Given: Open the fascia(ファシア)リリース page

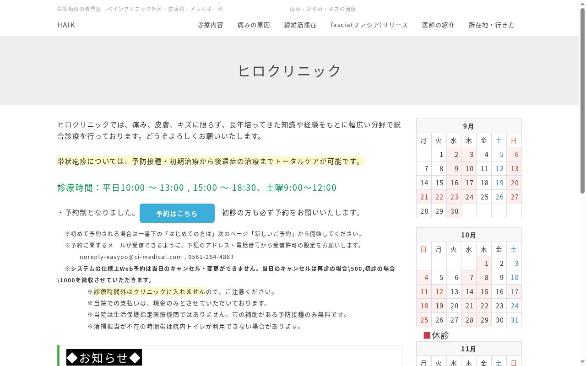Looking at the screenshot, I should click(369, 25).
